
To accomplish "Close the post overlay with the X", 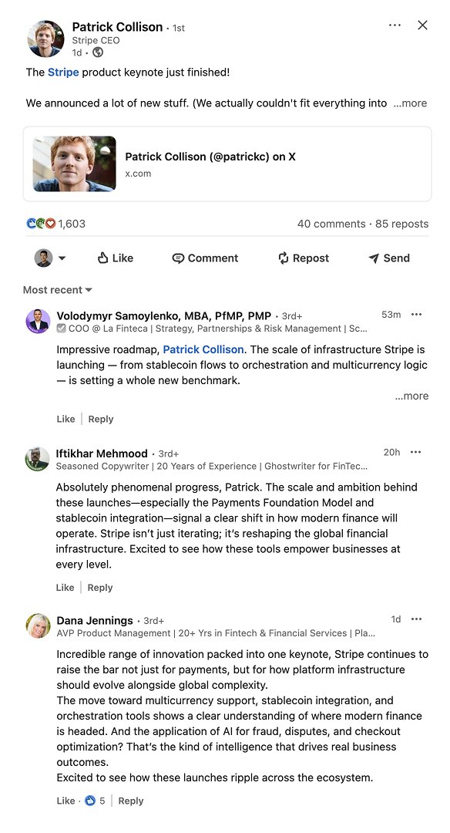I will [x=422, y=25].
